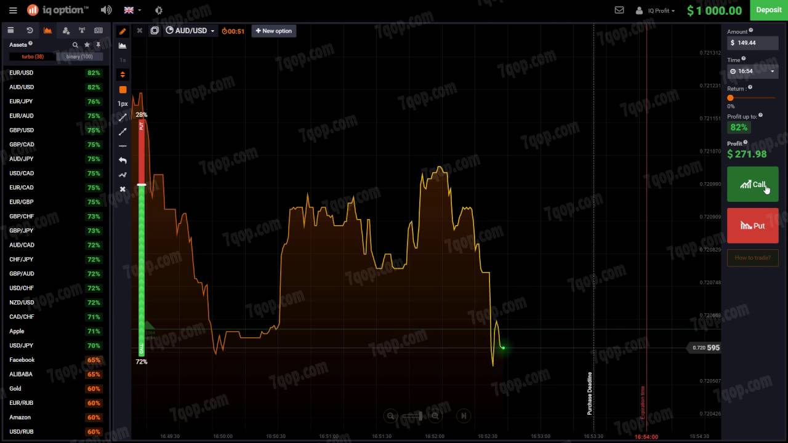The image size is (788, 443).
Task: Undo the last drawing
Action: coord(123,161)
